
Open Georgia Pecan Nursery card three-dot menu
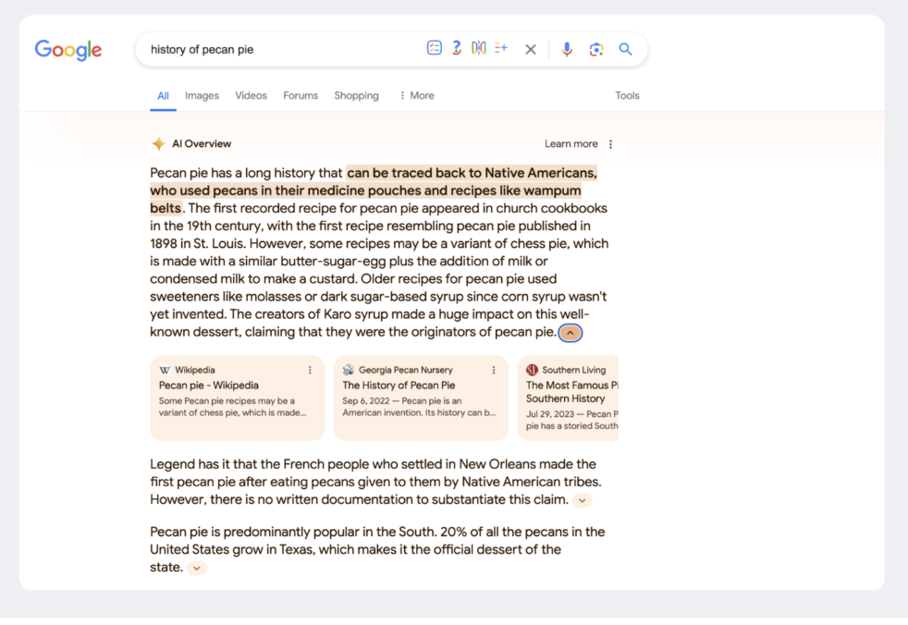(494, 370)
